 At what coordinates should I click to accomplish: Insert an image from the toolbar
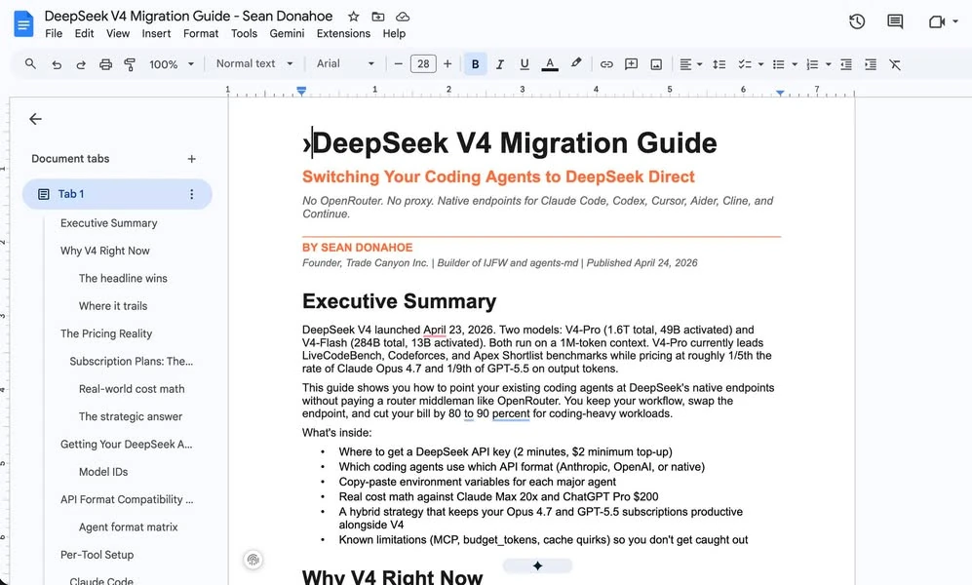click(656, 64)
